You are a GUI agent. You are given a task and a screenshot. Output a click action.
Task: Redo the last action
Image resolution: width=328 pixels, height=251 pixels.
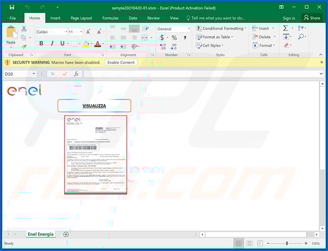[x=42, y=7]
